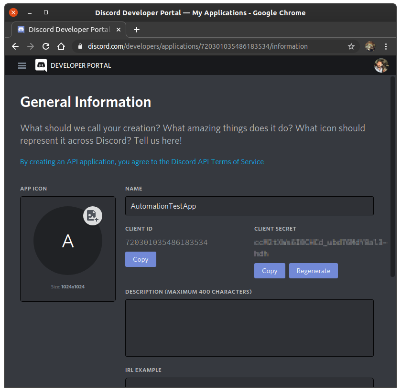Reload the current page
Screen dimensions: 401x392
(x=46, y=46)
